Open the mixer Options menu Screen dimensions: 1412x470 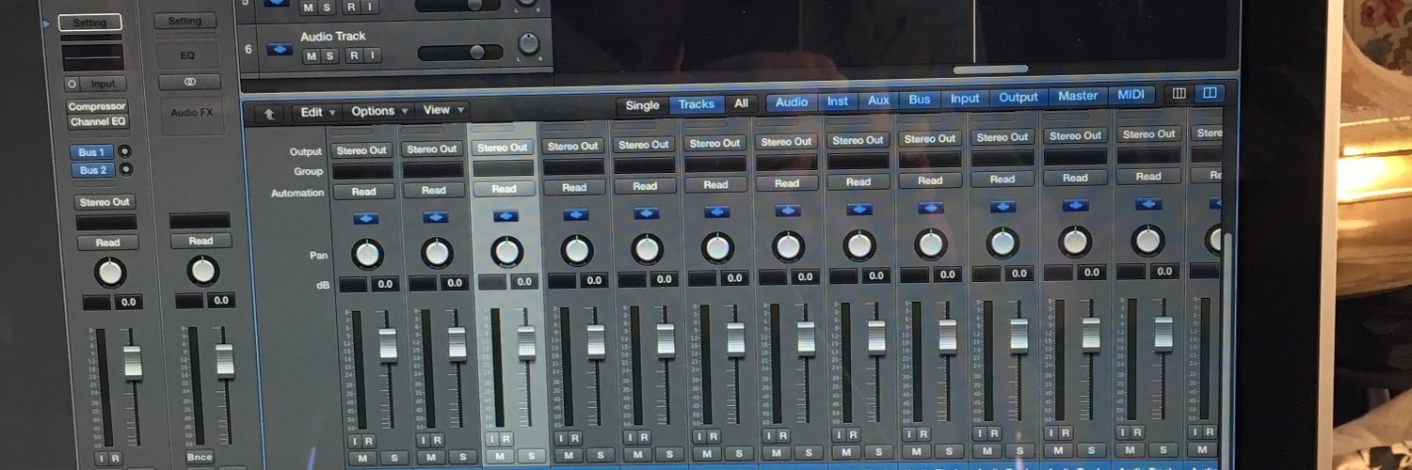pyautogui.click(x=379, y=111)
